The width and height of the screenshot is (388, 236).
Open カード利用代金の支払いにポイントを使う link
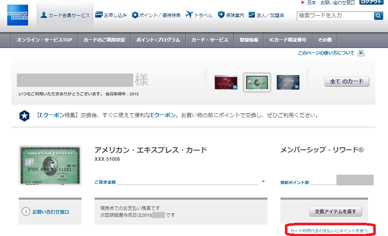329,230
